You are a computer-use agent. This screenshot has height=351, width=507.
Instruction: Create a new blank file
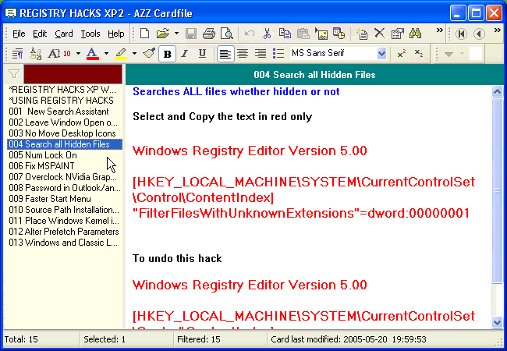144,34
